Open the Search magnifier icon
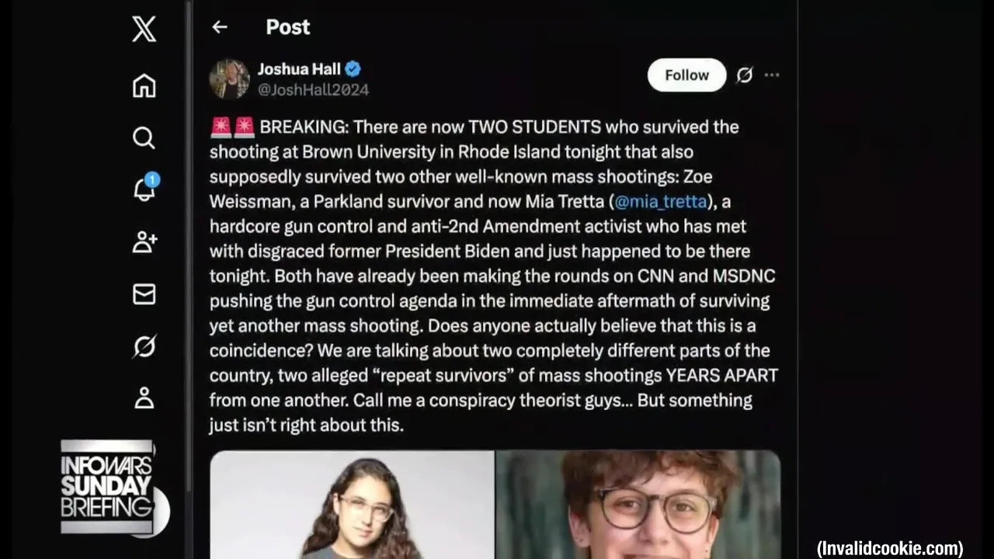This screenshot has height=559, width=994. (144, 137)
